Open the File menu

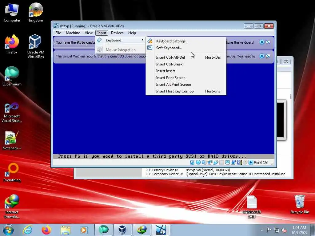pos(58,33)
